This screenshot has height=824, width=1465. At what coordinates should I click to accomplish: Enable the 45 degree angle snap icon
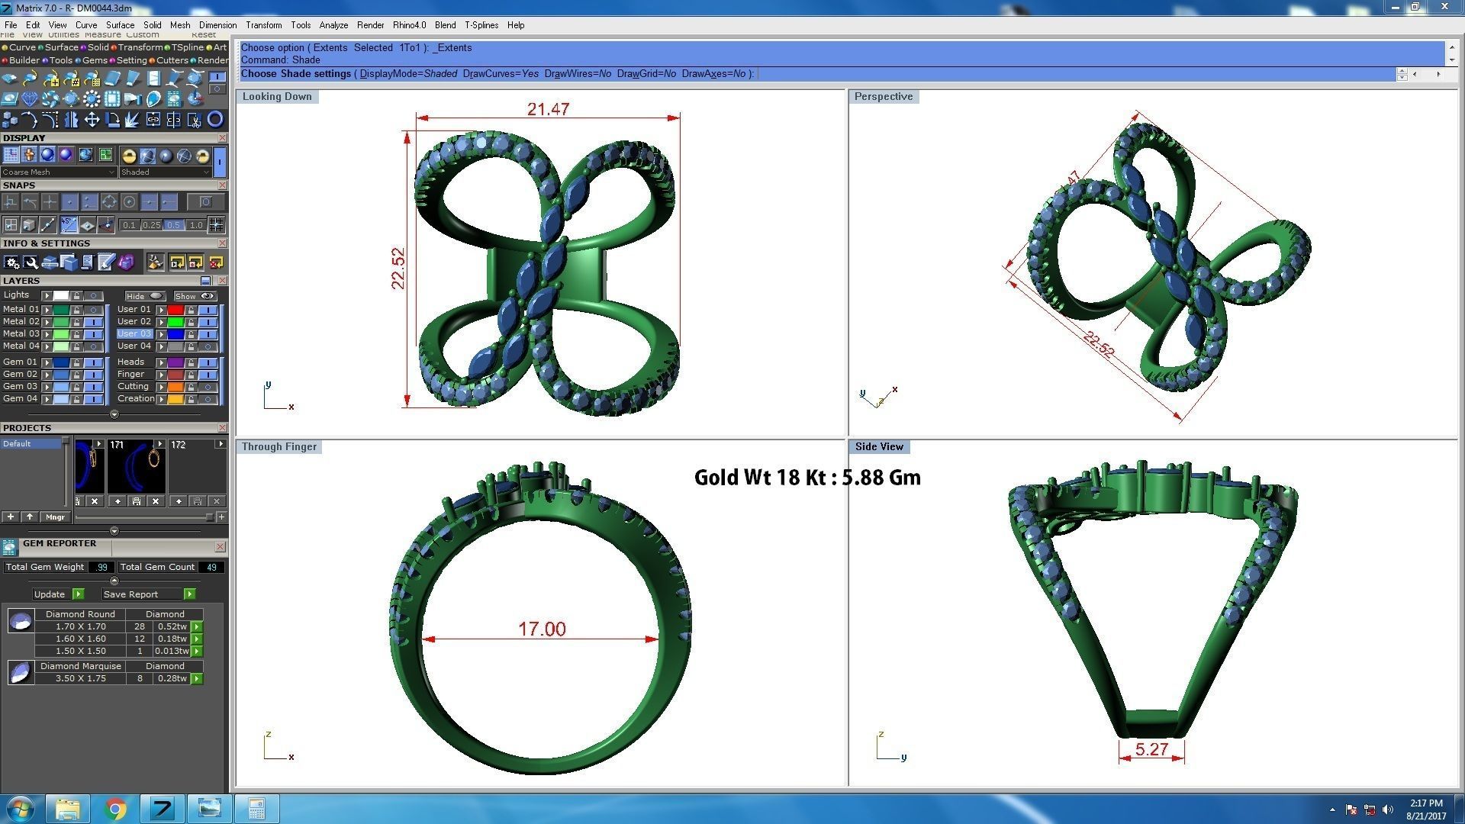click(x=69, y=224)
